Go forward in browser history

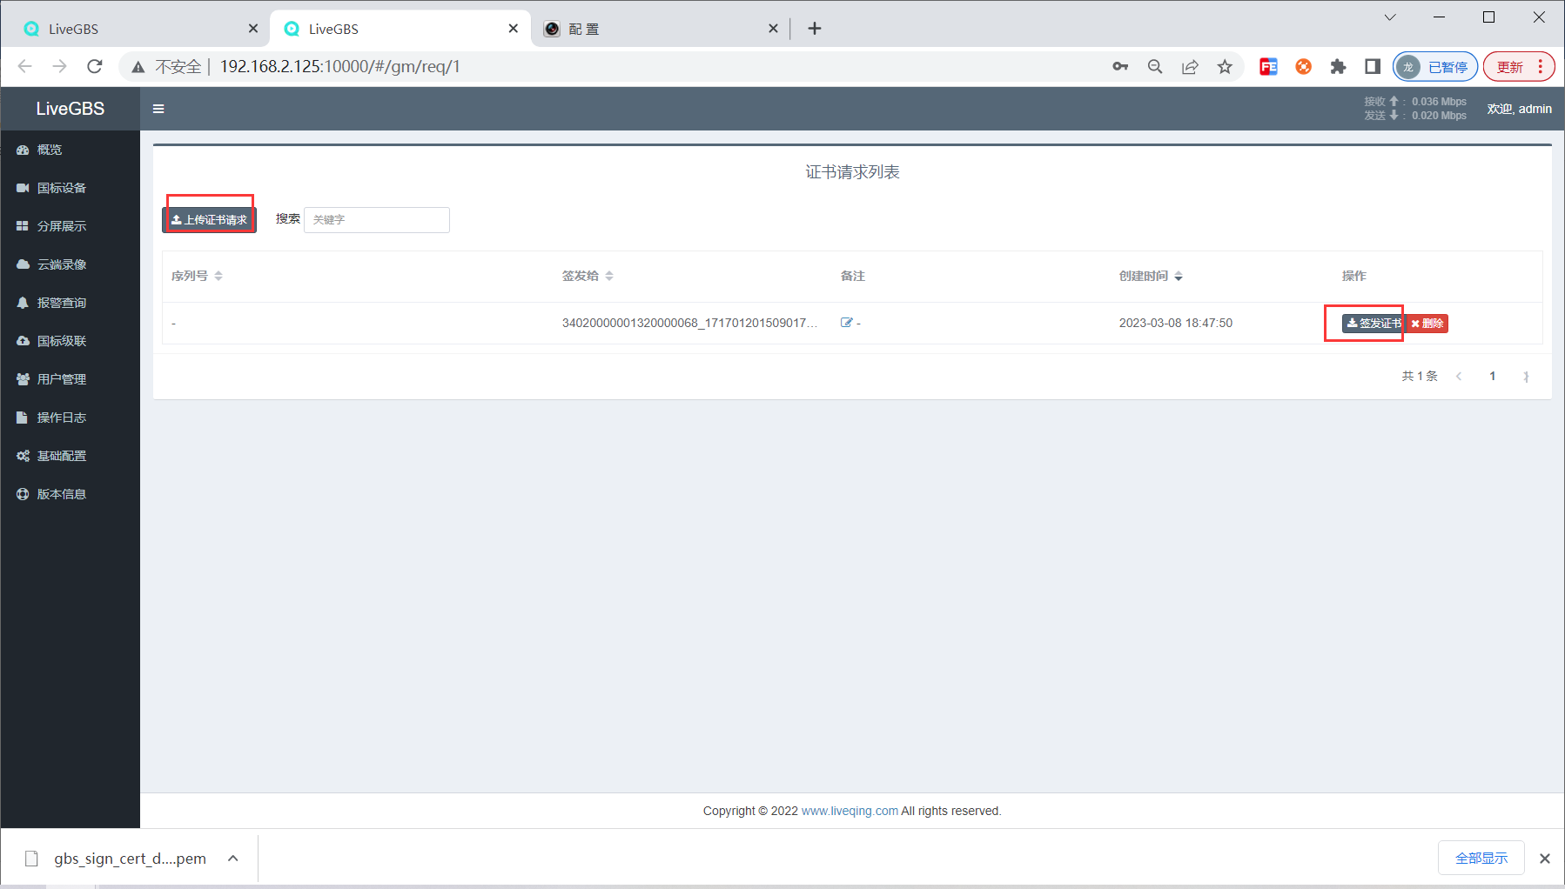point(60,66)
